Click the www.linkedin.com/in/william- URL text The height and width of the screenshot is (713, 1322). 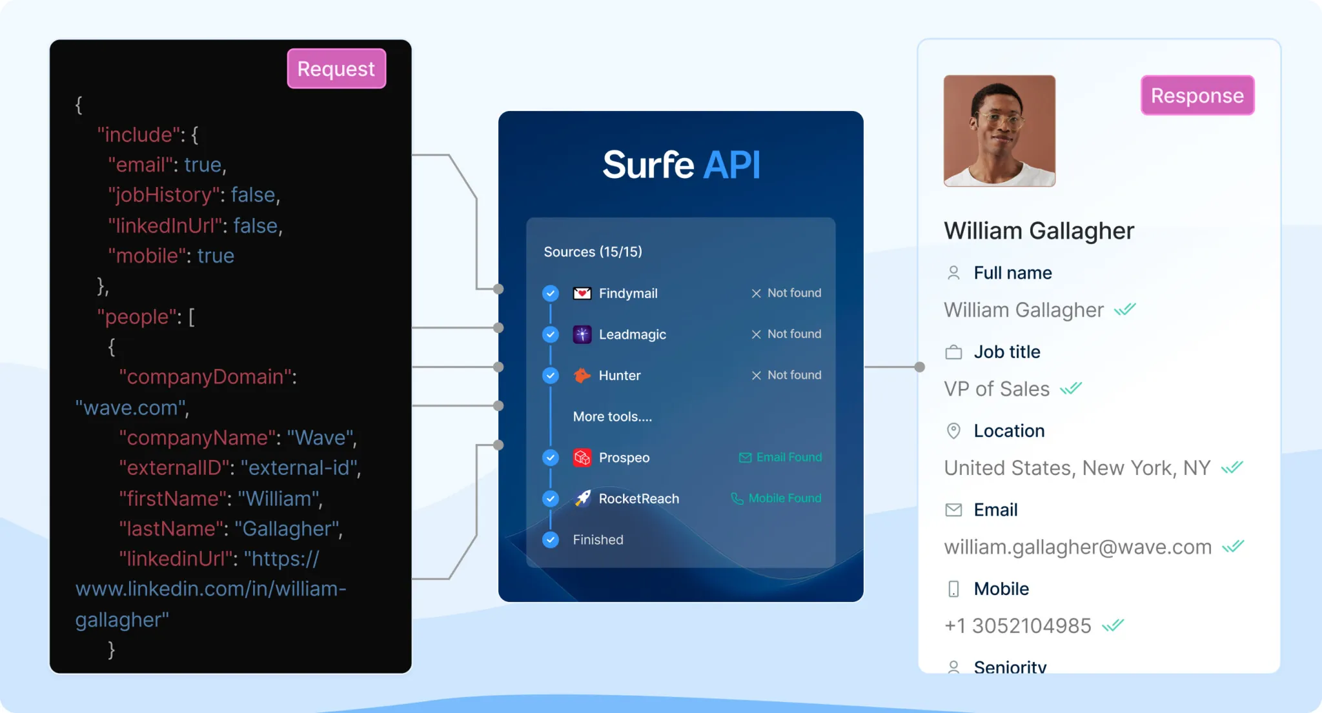pyautogui.click(x=211, y=589)
